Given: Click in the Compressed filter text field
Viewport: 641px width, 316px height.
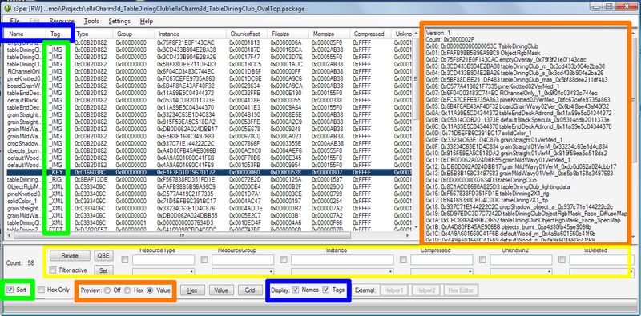Looking at the screenshot, I should 442,260.
